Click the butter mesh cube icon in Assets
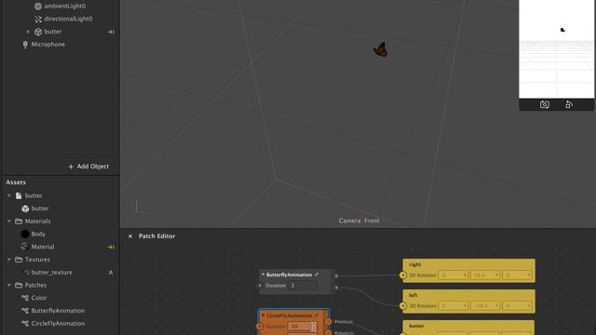This screenshot has height=335, width=596. [x=25, y=208]
